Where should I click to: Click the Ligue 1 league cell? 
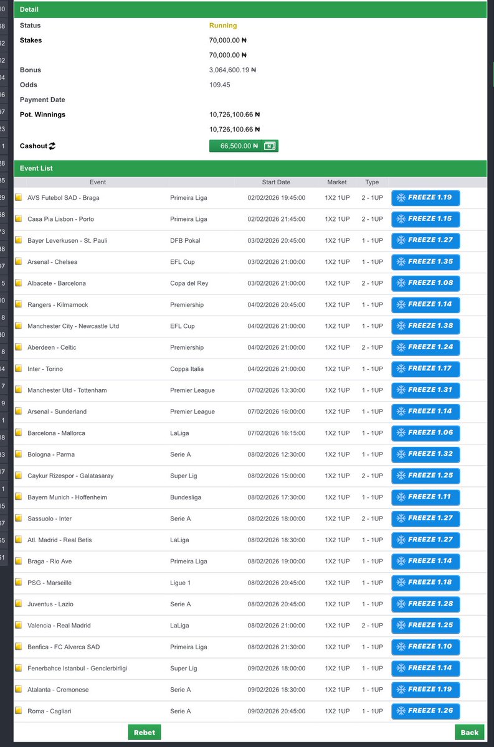[x=181, y=583]
